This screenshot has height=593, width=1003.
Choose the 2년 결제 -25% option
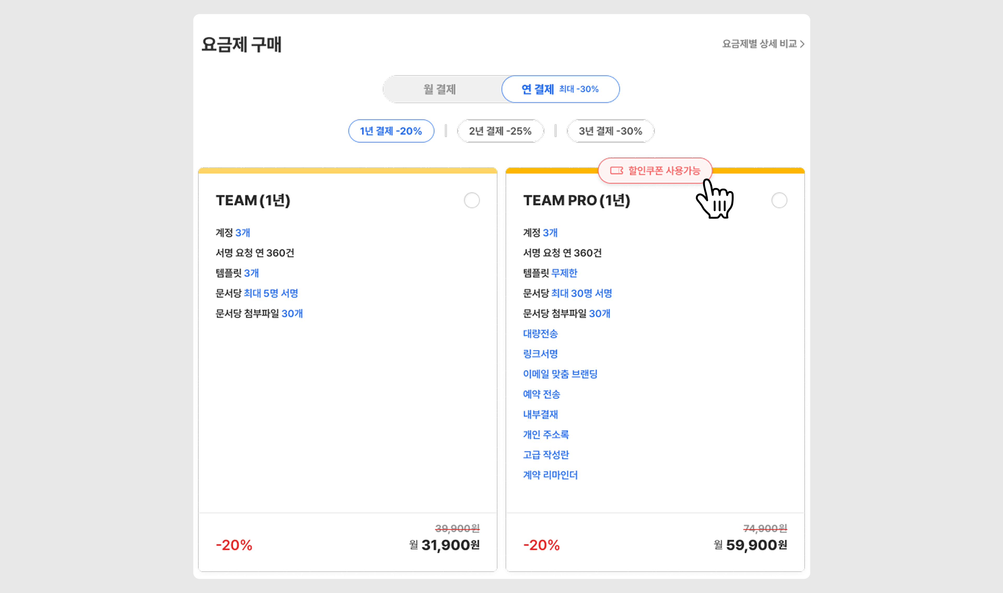[500, 131]
